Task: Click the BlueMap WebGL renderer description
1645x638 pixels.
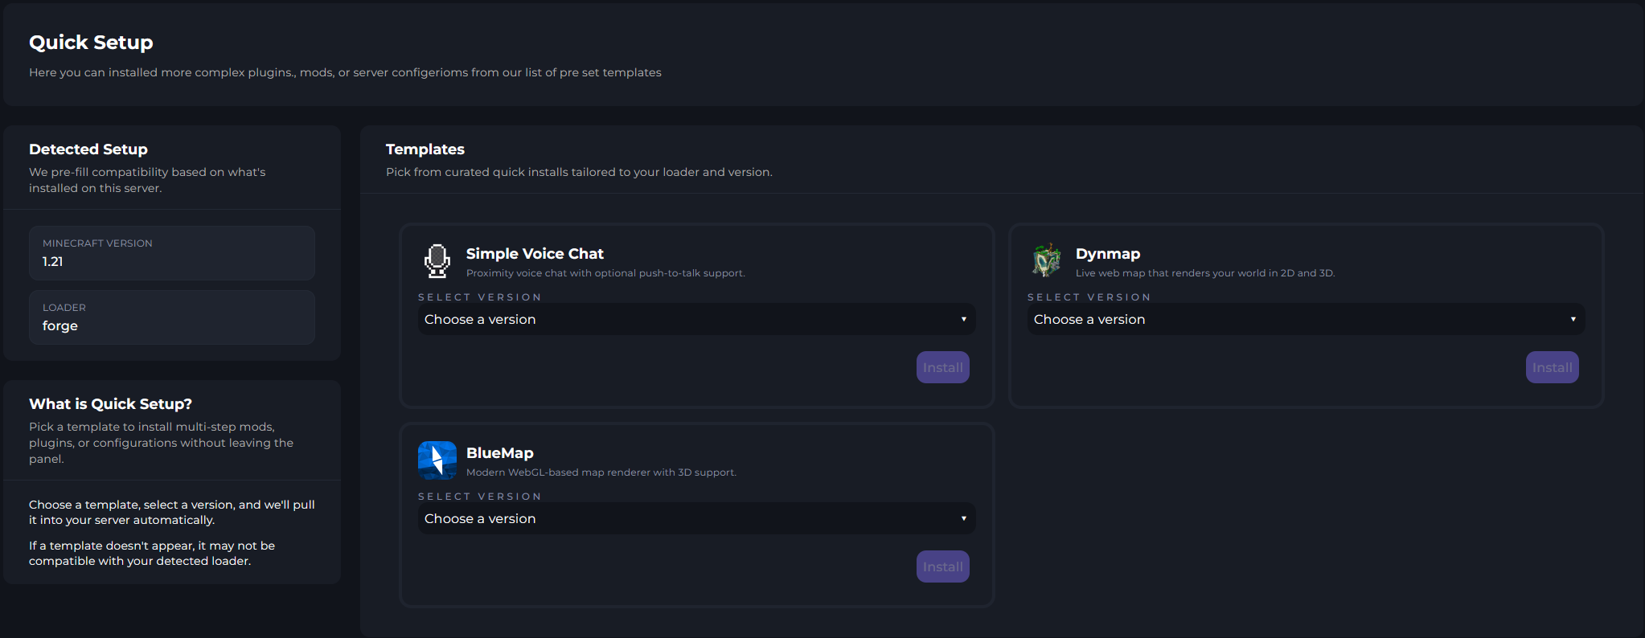Action: click(x=601, y=472)
